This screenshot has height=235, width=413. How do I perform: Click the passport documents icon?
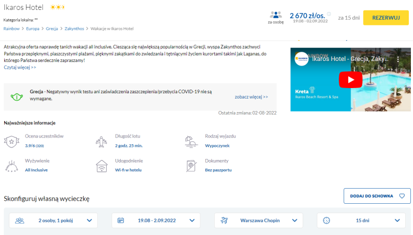coord(191,166)
